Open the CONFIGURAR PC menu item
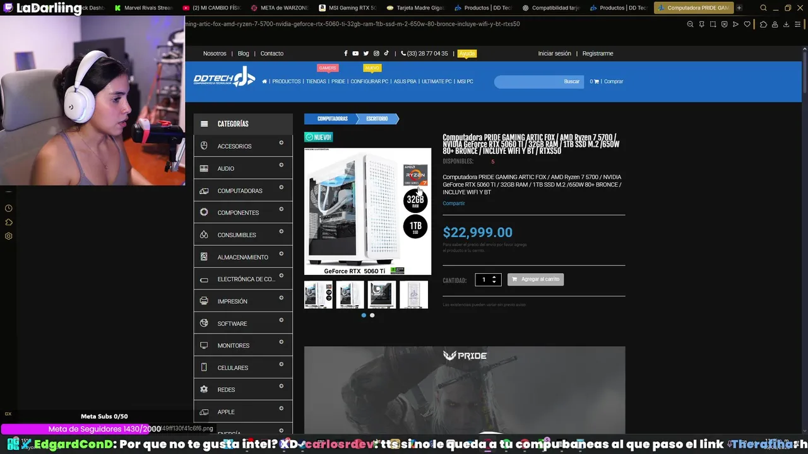 pos(369,81)
